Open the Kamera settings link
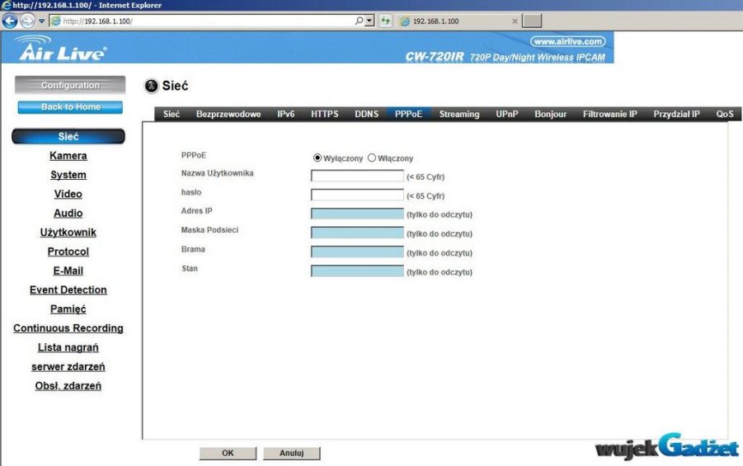The image size is (743, 466). point(68,156)
